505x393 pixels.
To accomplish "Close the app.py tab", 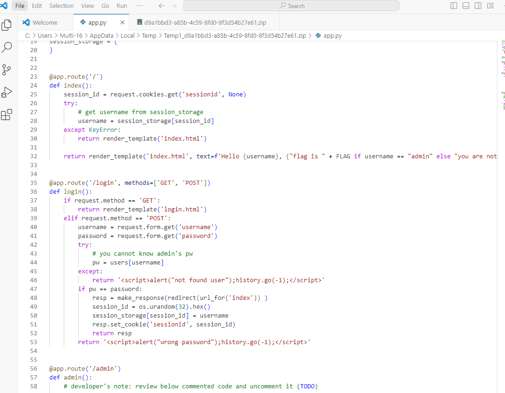I will coord(122,22).
